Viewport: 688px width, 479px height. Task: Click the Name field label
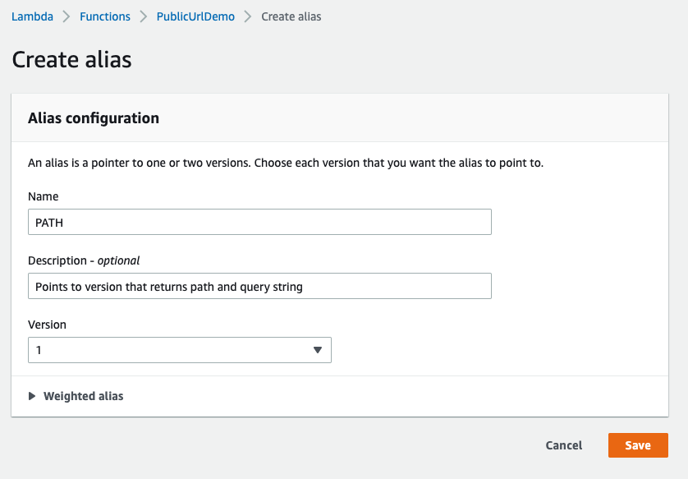(44, 196)
